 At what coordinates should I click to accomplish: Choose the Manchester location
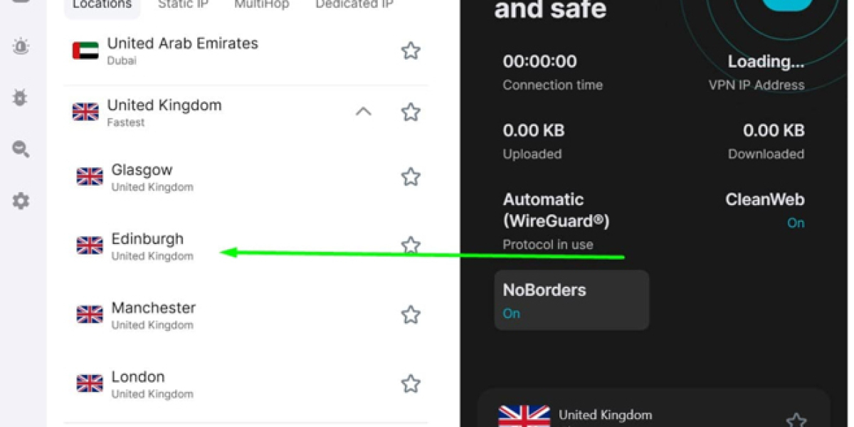click(153, 315)
